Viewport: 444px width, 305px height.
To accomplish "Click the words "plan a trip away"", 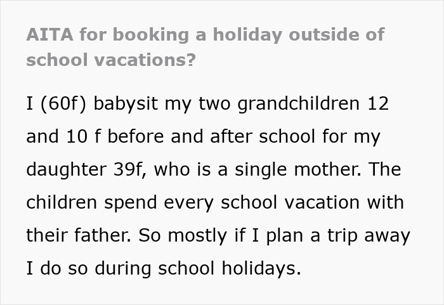I will (x=338, y=236).
